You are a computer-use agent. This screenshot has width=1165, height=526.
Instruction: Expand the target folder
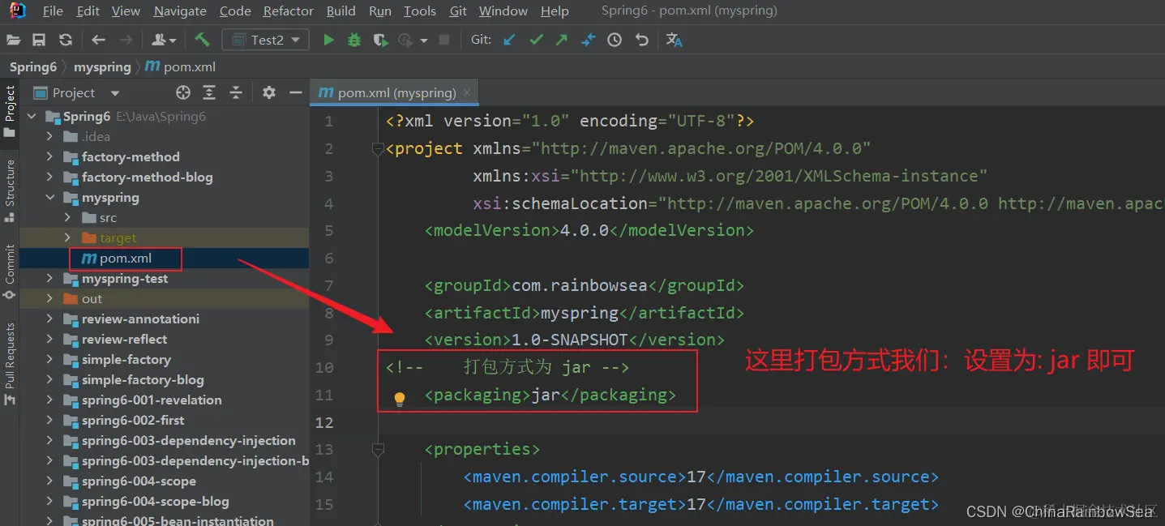coord(68,237)
